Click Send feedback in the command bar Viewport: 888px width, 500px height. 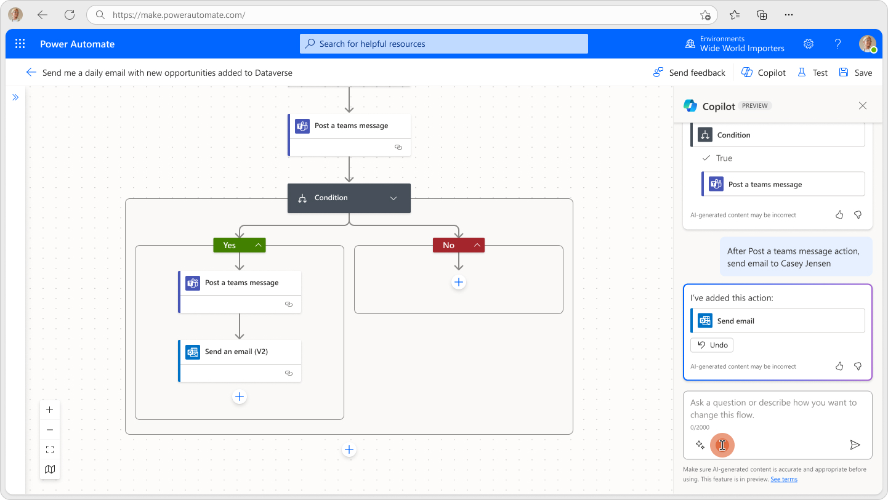click(x=689, y=73)
